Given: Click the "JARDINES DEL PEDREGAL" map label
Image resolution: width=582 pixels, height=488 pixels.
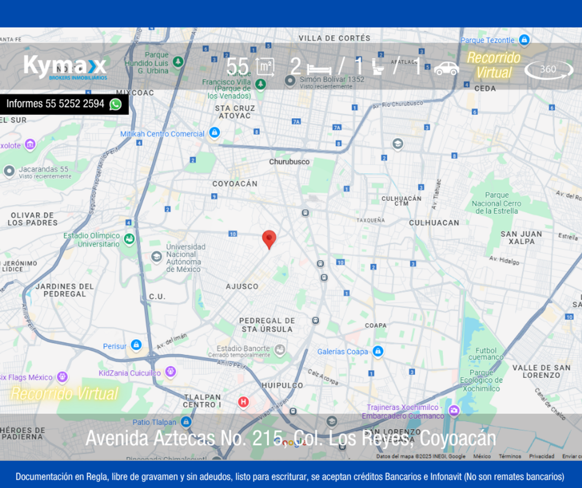Looking at the screenshot, I should (65, 290).
